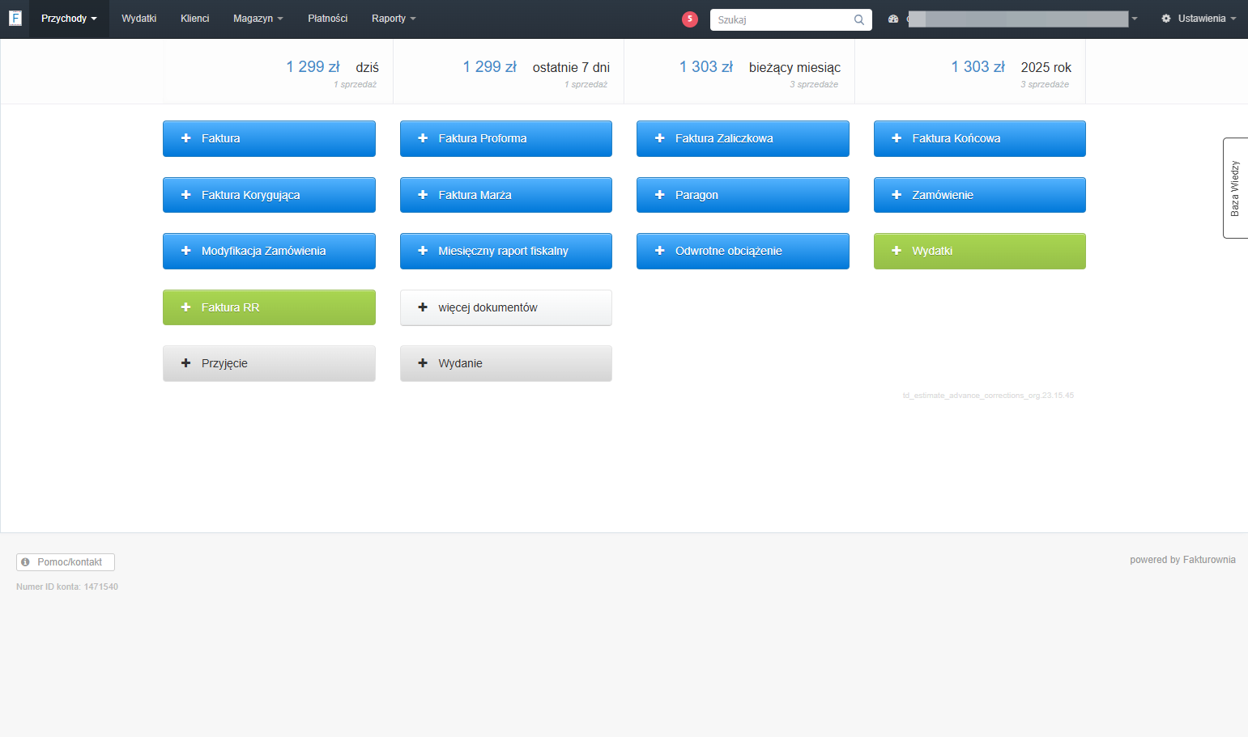Click the Przyjęcie warehouse button

click(269, 363)
